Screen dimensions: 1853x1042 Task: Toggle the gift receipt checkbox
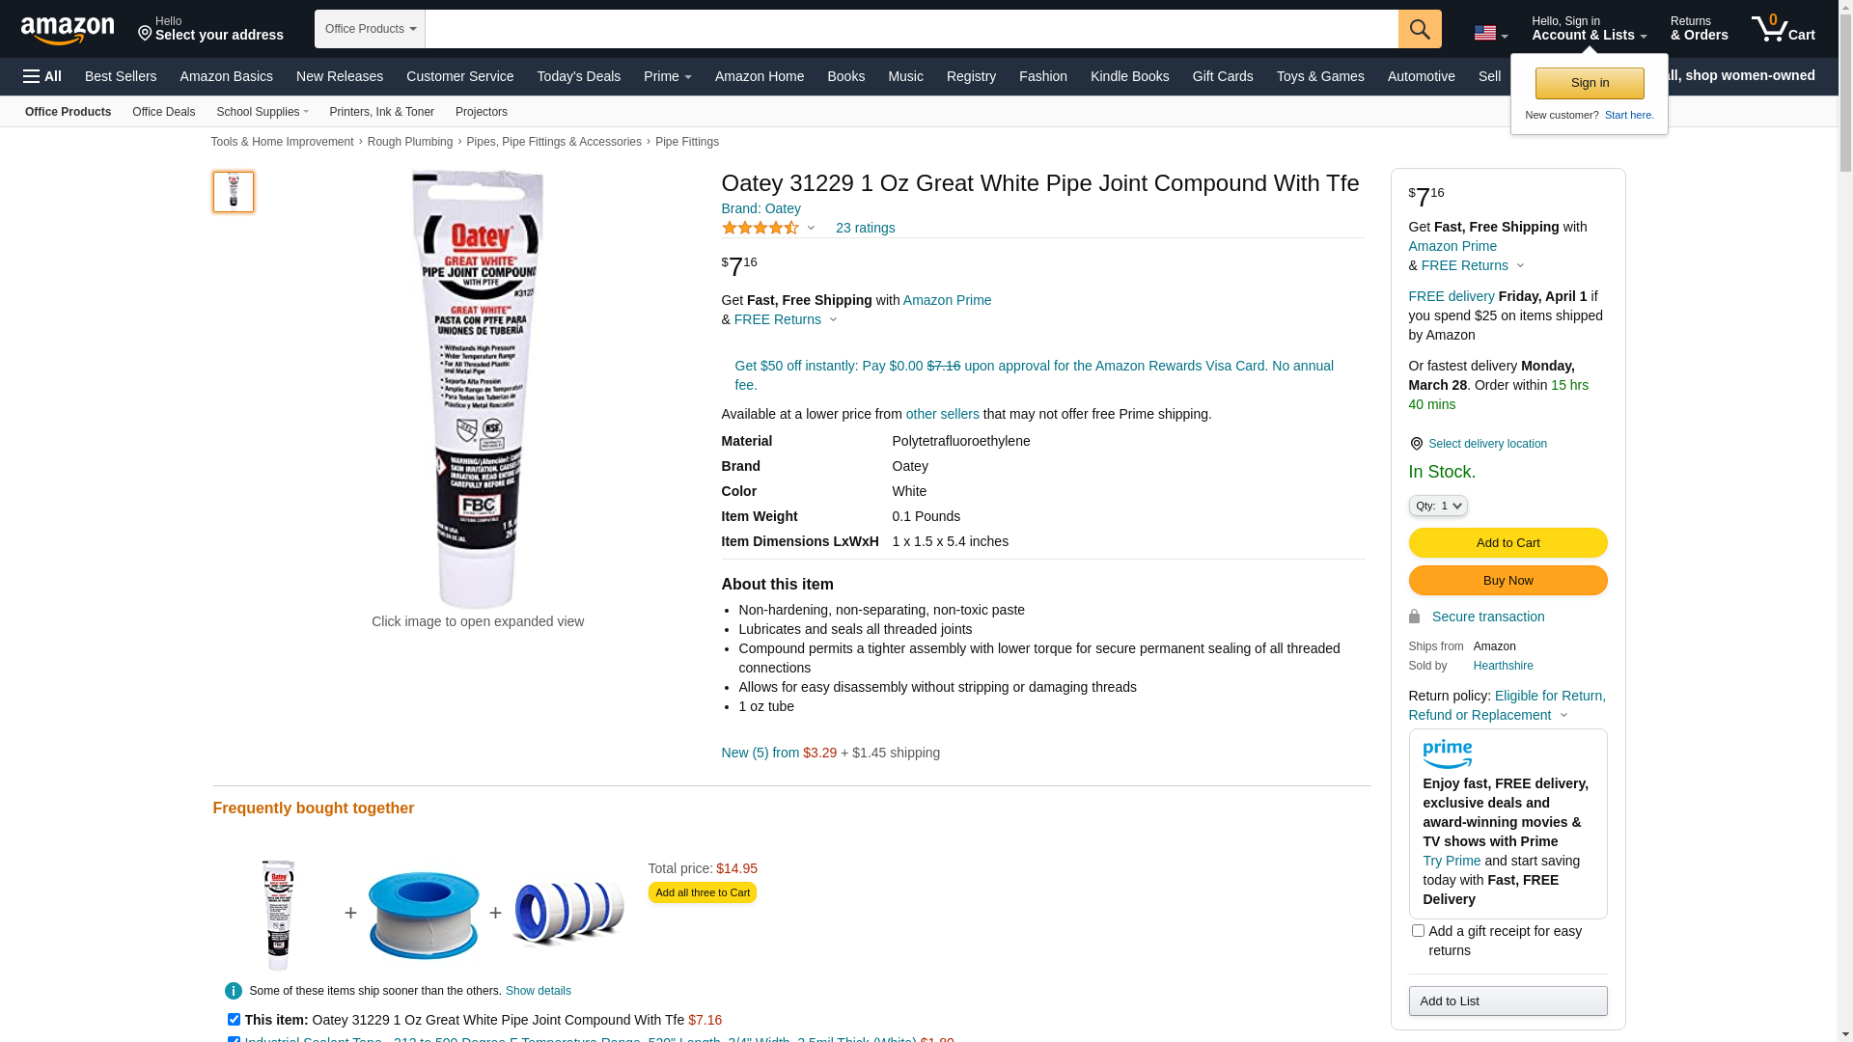[x=1418, y=931]
